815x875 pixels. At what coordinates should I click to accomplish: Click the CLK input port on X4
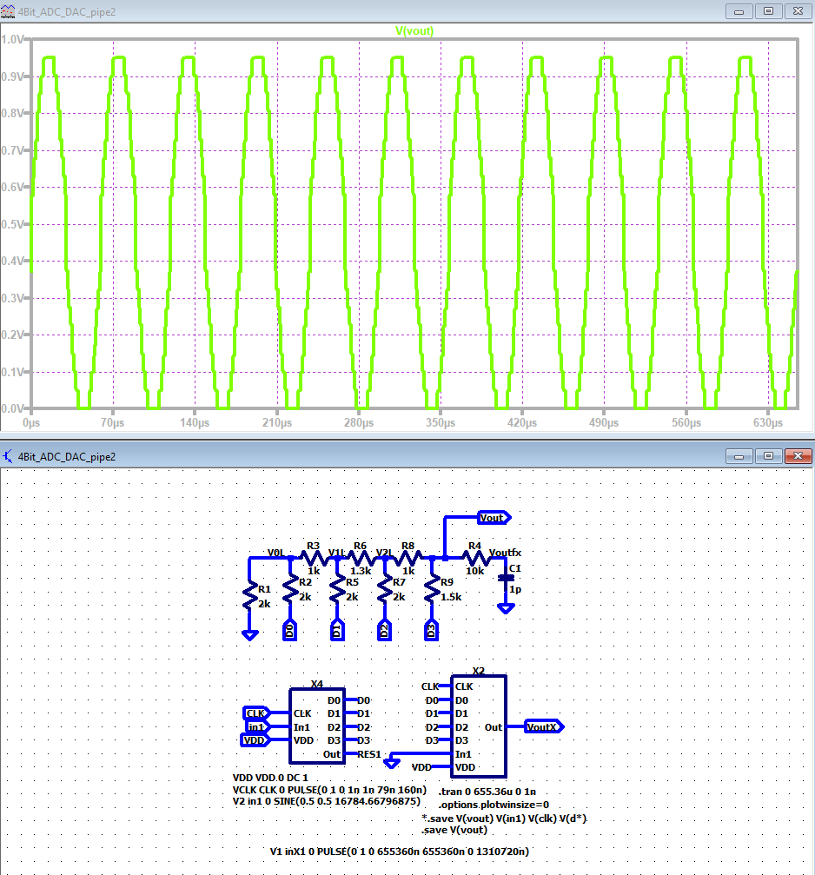(x=255, y=713)
